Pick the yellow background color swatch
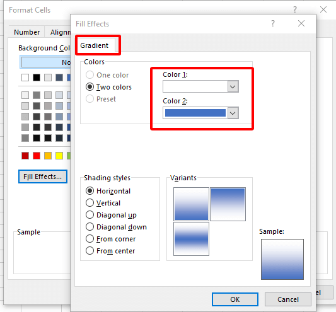Image resolution: width=336 pixels, height=312 pixels. (x=59, y=156)
